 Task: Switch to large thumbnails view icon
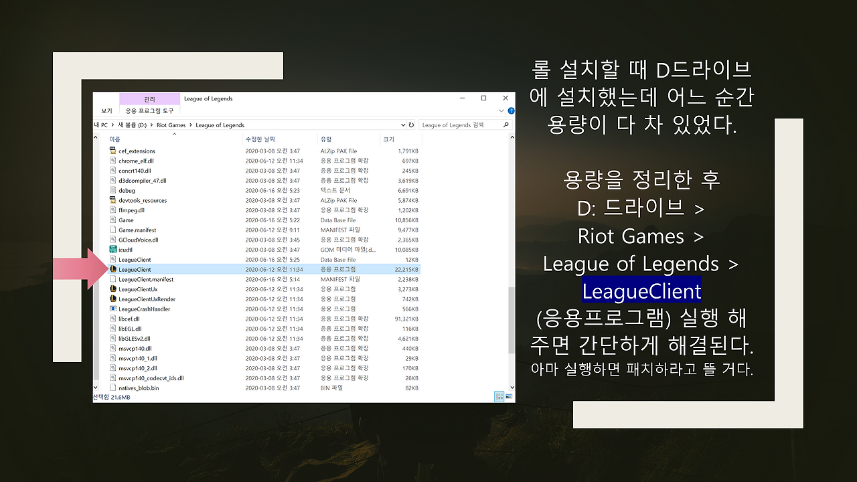click(509, 397)
